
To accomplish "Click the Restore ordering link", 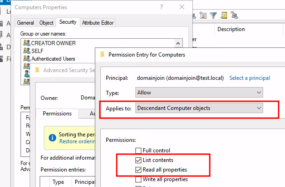I will 76,141.
